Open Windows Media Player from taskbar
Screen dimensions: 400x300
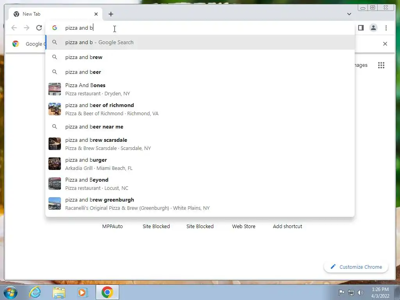(82, 292)
